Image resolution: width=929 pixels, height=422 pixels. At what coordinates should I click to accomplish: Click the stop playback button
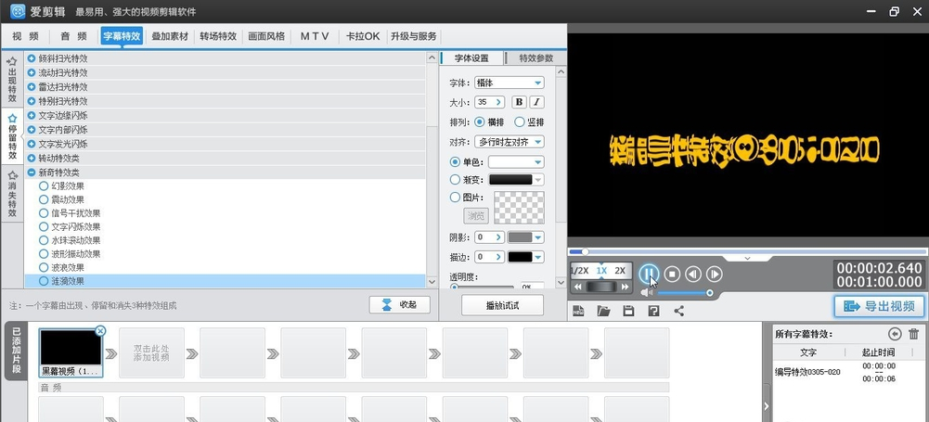(x=673, y=274)
